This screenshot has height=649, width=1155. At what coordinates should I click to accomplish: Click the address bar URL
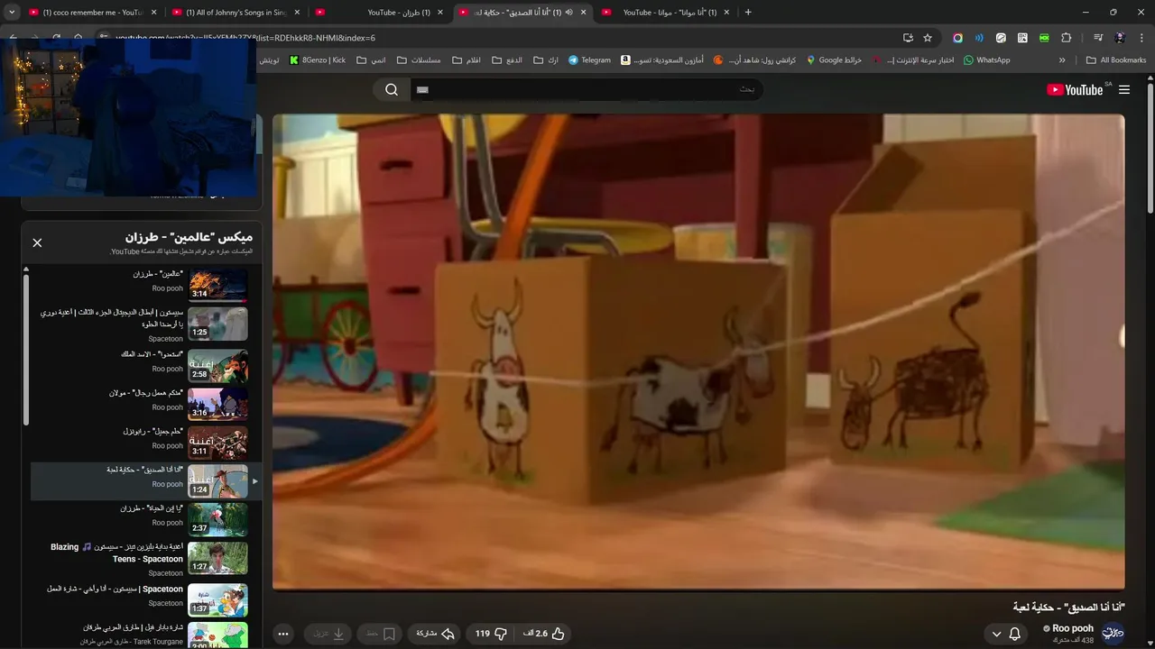[x=245, y=38]
